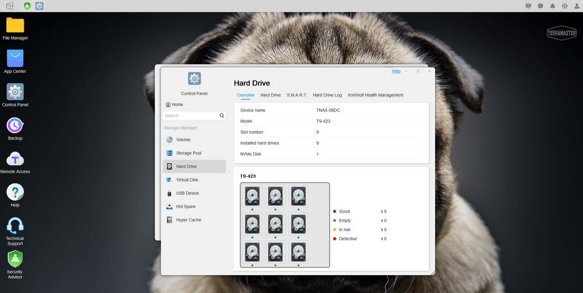Click the globe language icon in the top bar
583x293 pixels.
[x=565, y=6]
